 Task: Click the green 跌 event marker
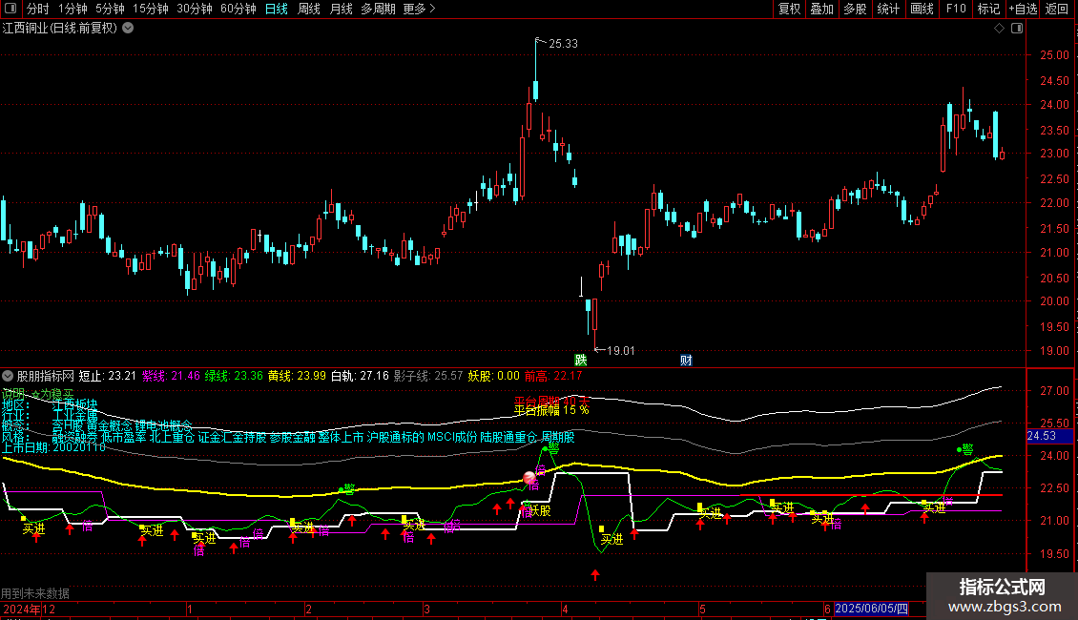point(581,361)
